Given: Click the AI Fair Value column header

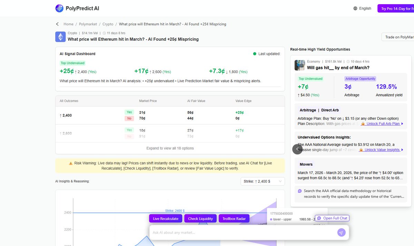Looking at the screenshot, I should pyautogui.click(x=196, y=101).
